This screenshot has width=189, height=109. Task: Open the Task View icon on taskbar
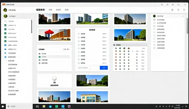pyautogui.click(x=38, y=106)
